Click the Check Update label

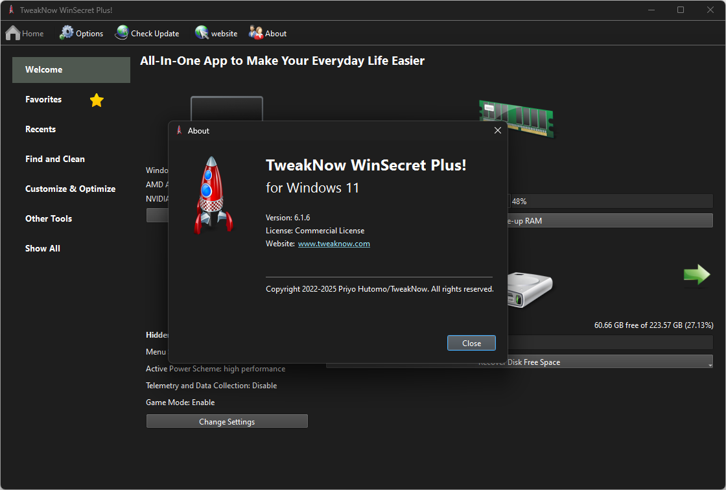(x=155, y=33)
